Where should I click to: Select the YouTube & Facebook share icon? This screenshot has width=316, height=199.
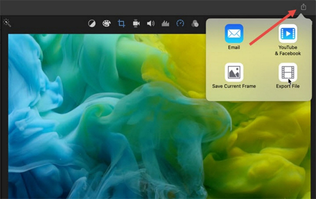[288, 34]
